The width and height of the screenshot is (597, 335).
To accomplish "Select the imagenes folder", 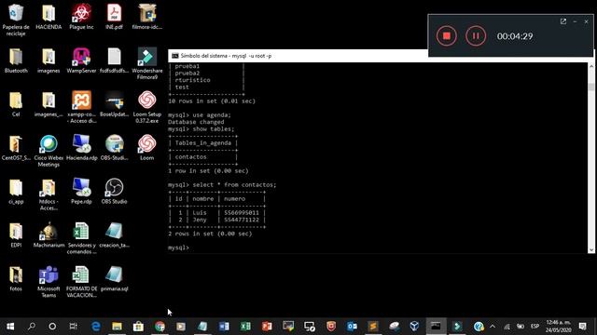I will pos(49,60).
